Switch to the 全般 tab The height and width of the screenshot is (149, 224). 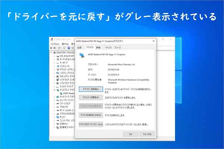(x=80, y=48)
